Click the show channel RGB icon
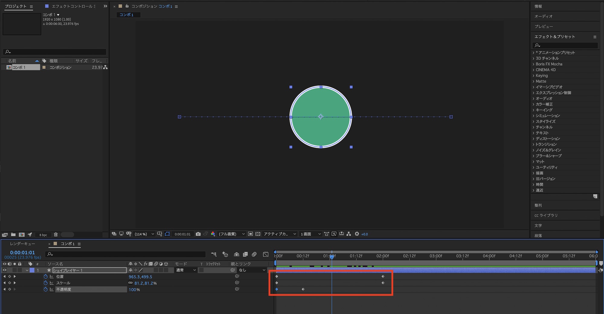604x314 pixels. point(213,234)
